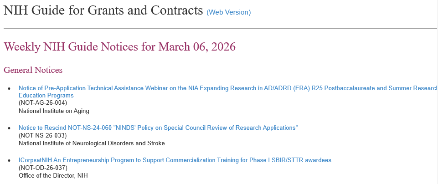
Task: Click the 'National Institute on Aging' text
Action: (54, 111)
